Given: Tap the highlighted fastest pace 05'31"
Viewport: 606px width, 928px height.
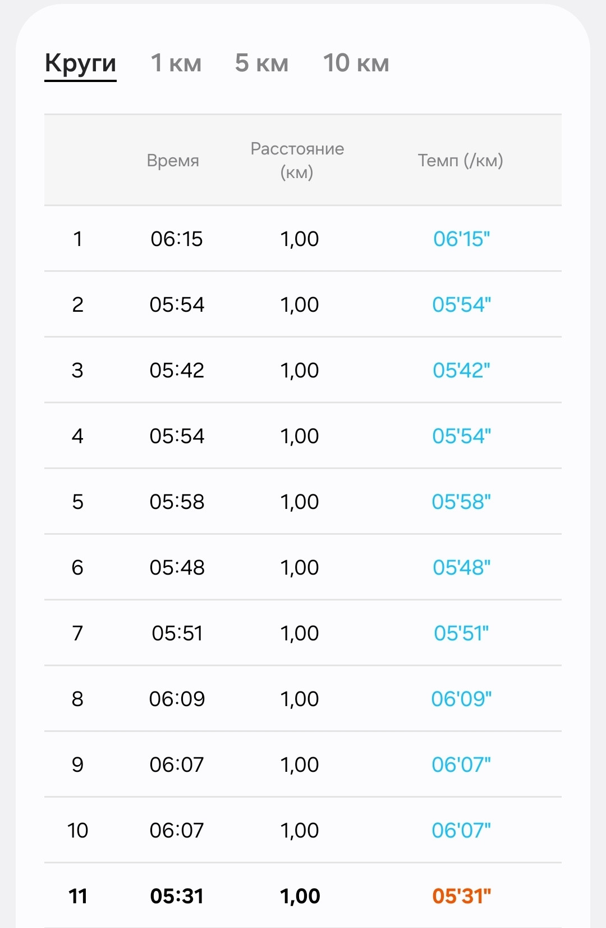Looking at the screenshot, I should click(461, 896).
